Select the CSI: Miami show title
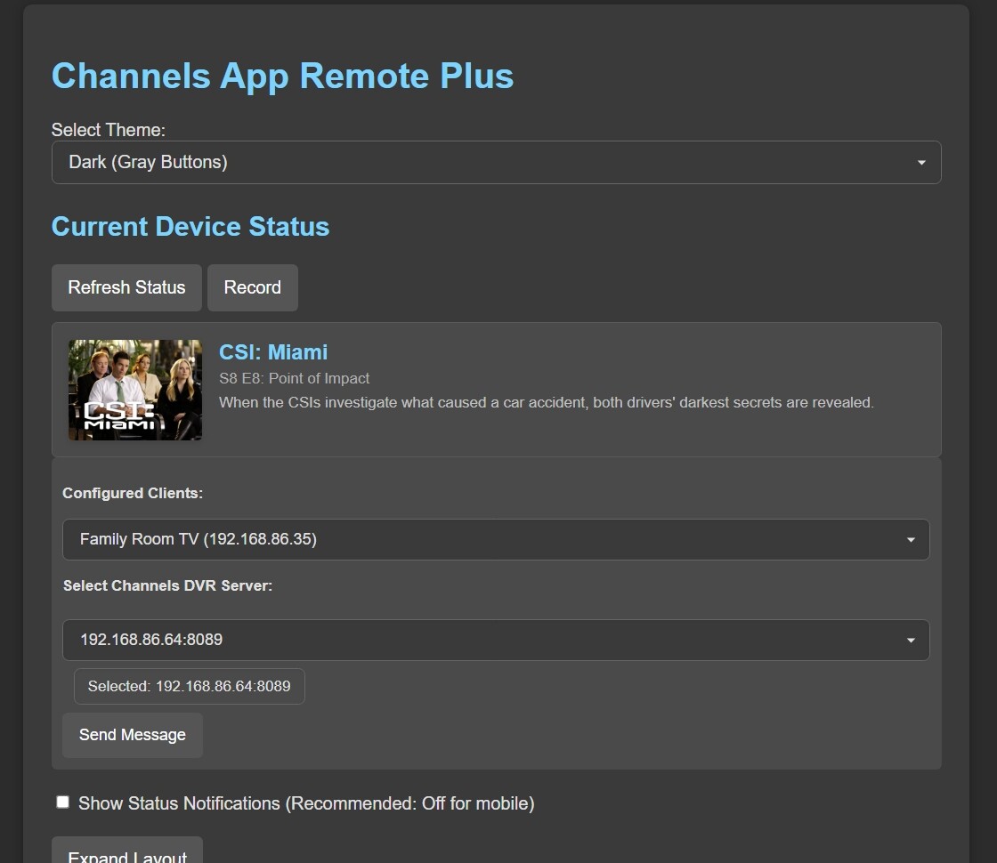Screen dimensions: 997x863 273,352
